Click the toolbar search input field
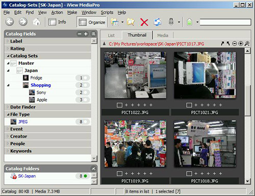Viewport: 255px width, 196px height. click(225, 22)
